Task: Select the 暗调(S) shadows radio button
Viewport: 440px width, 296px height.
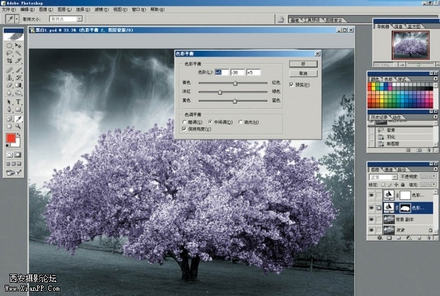Action: click(x=185, y=122)
